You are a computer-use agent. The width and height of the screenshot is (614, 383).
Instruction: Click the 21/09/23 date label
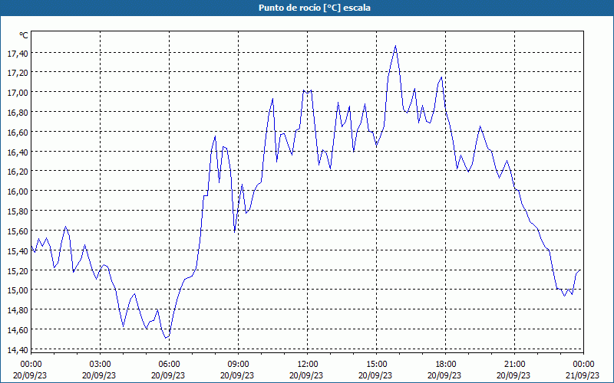tap(583, 375)
